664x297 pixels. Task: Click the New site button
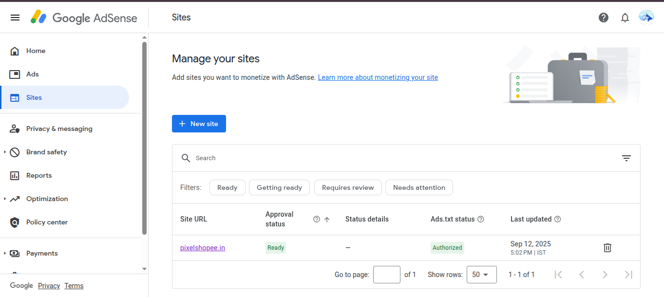click(199, 124)
